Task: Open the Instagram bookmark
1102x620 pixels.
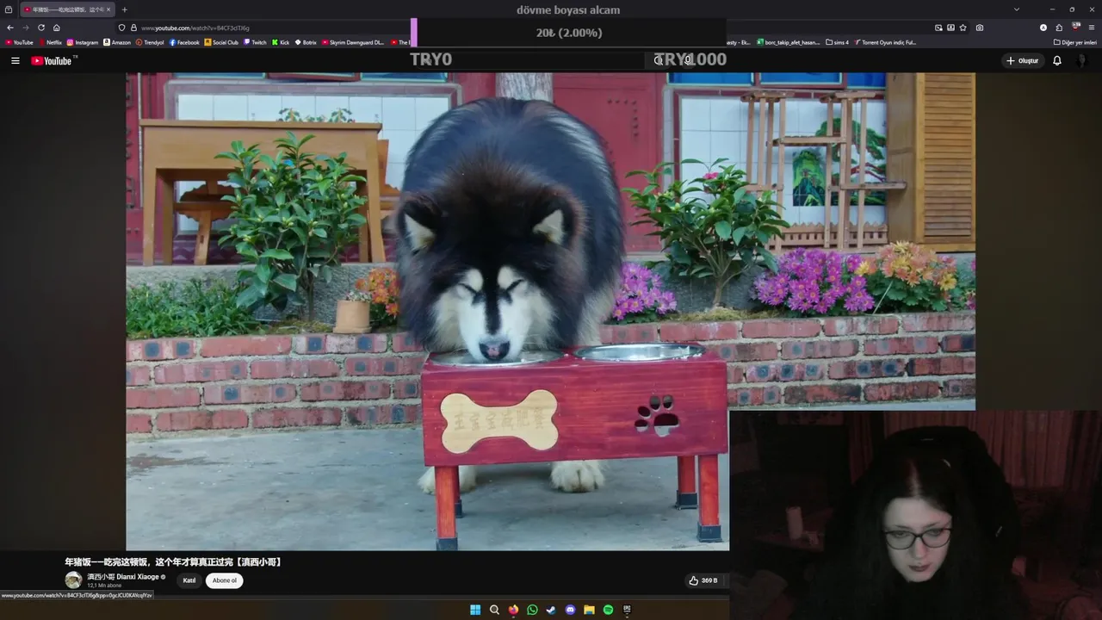Action: [x=83, y=42]
